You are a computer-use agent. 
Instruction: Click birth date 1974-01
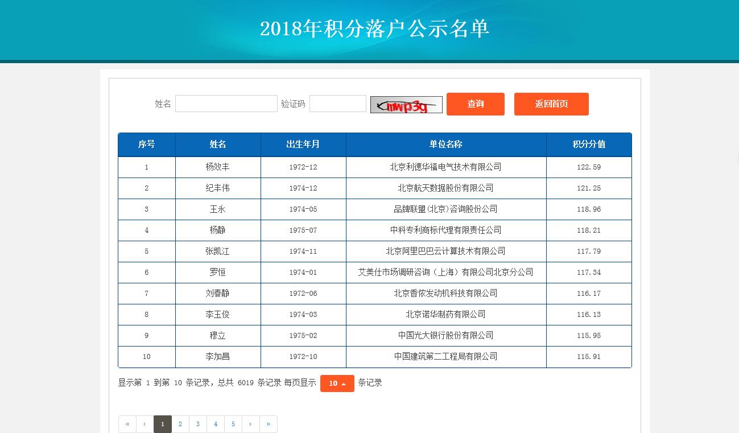coord(303,273)
